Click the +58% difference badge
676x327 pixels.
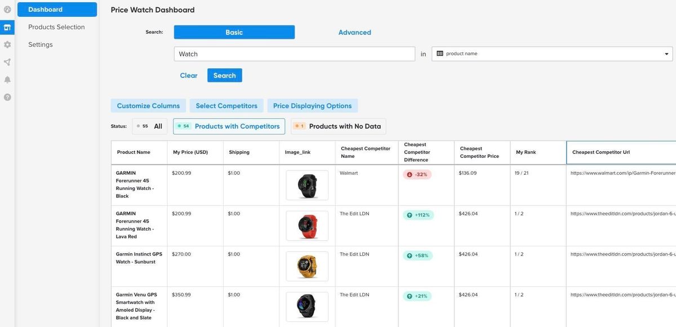click(x=418, y=256)
